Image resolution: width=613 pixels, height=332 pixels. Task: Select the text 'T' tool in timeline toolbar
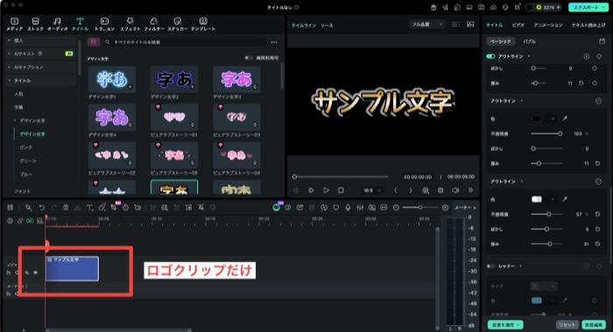click(x=89, y=208)
